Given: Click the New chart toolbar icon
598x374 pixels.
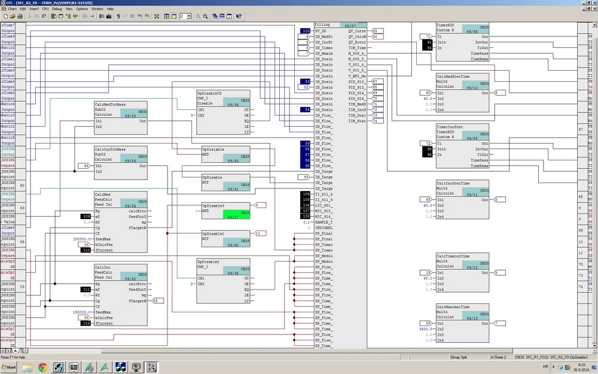Looking at the screenshot, I should tap(6, 16).
